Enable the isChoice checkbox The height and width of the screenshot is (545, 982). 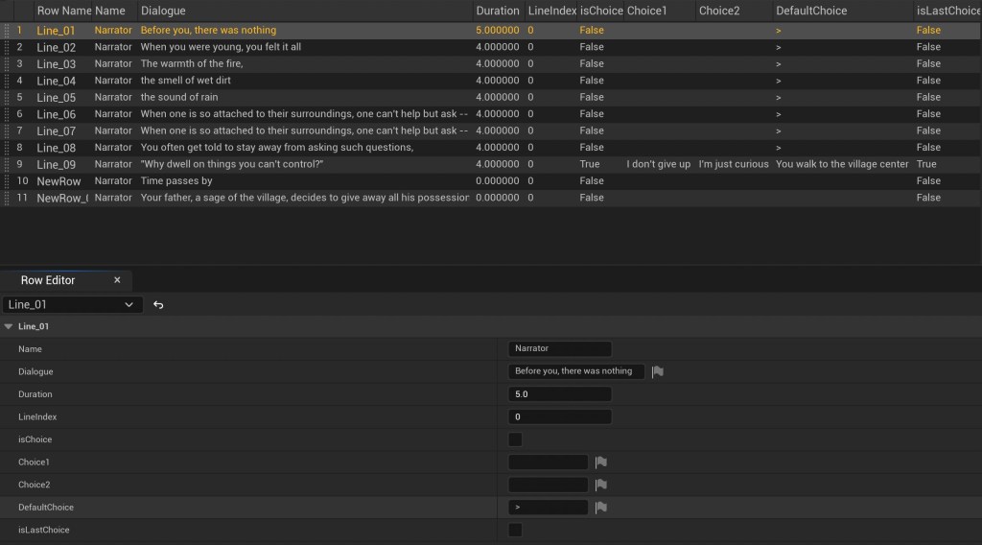coord(515,439)
